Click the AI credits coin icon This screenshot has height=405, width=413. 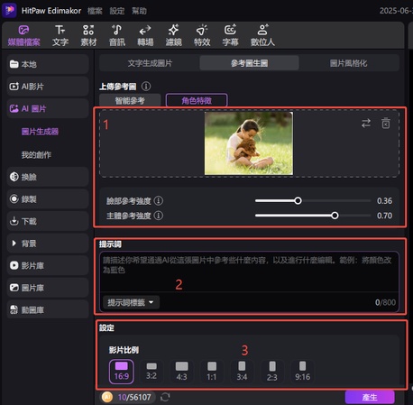[107, 397]
